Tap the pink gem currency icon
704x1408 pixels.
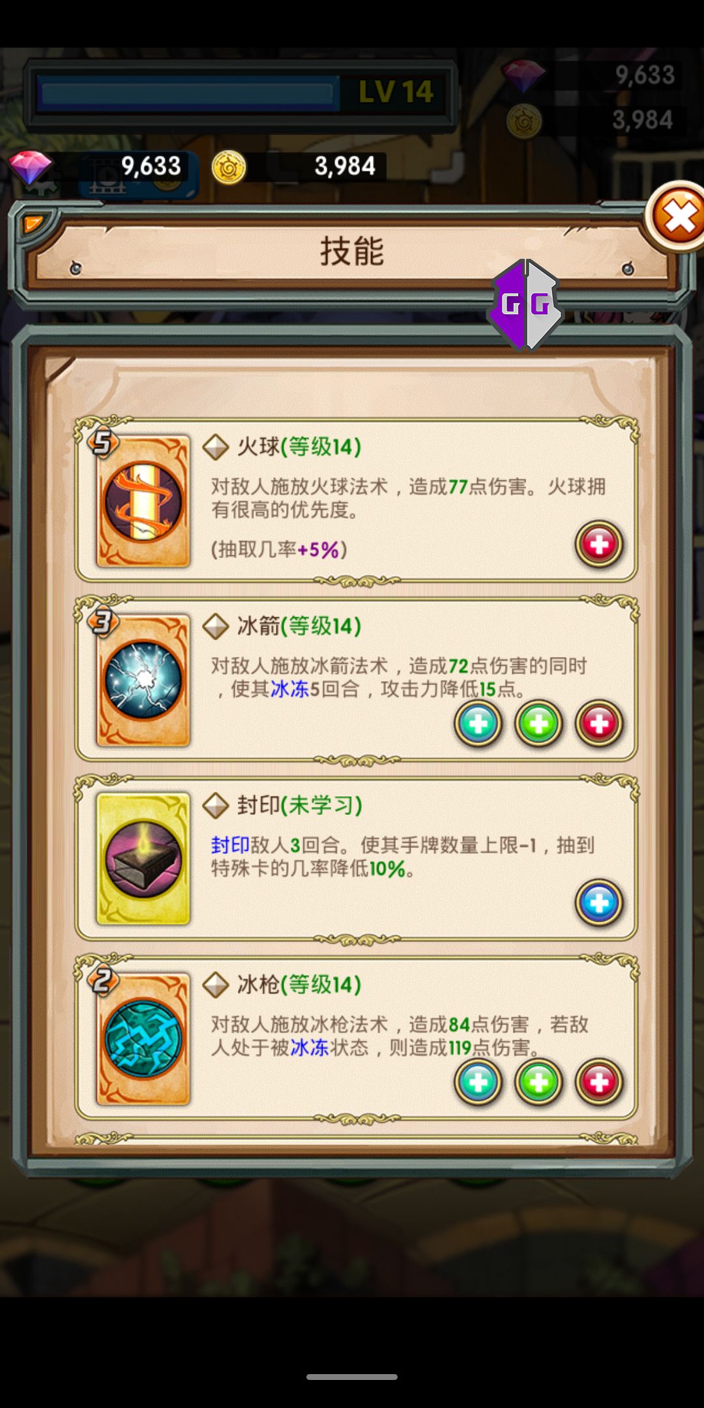30,166
